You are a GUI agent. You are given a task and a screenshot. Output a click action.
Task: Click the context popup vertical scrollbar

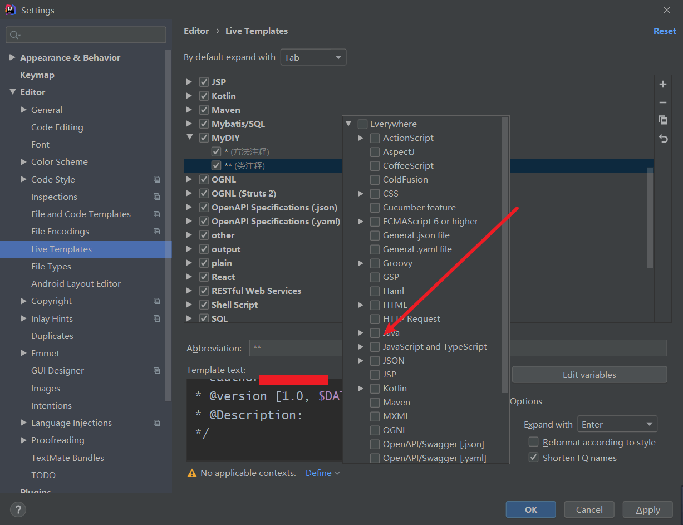pos(505,254)
